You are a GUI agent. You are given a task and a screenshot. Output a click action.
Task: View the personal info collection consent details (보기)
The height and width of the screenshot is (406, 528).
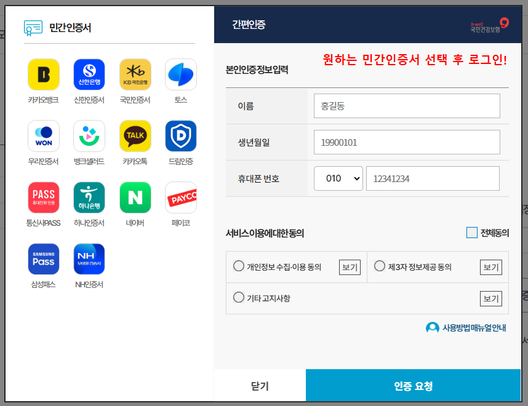coord(350,268)
